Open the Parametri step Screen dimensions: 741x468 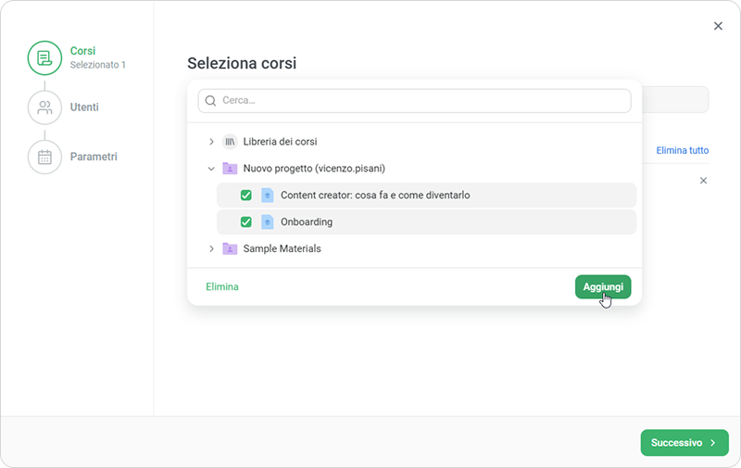pos(94,157)
